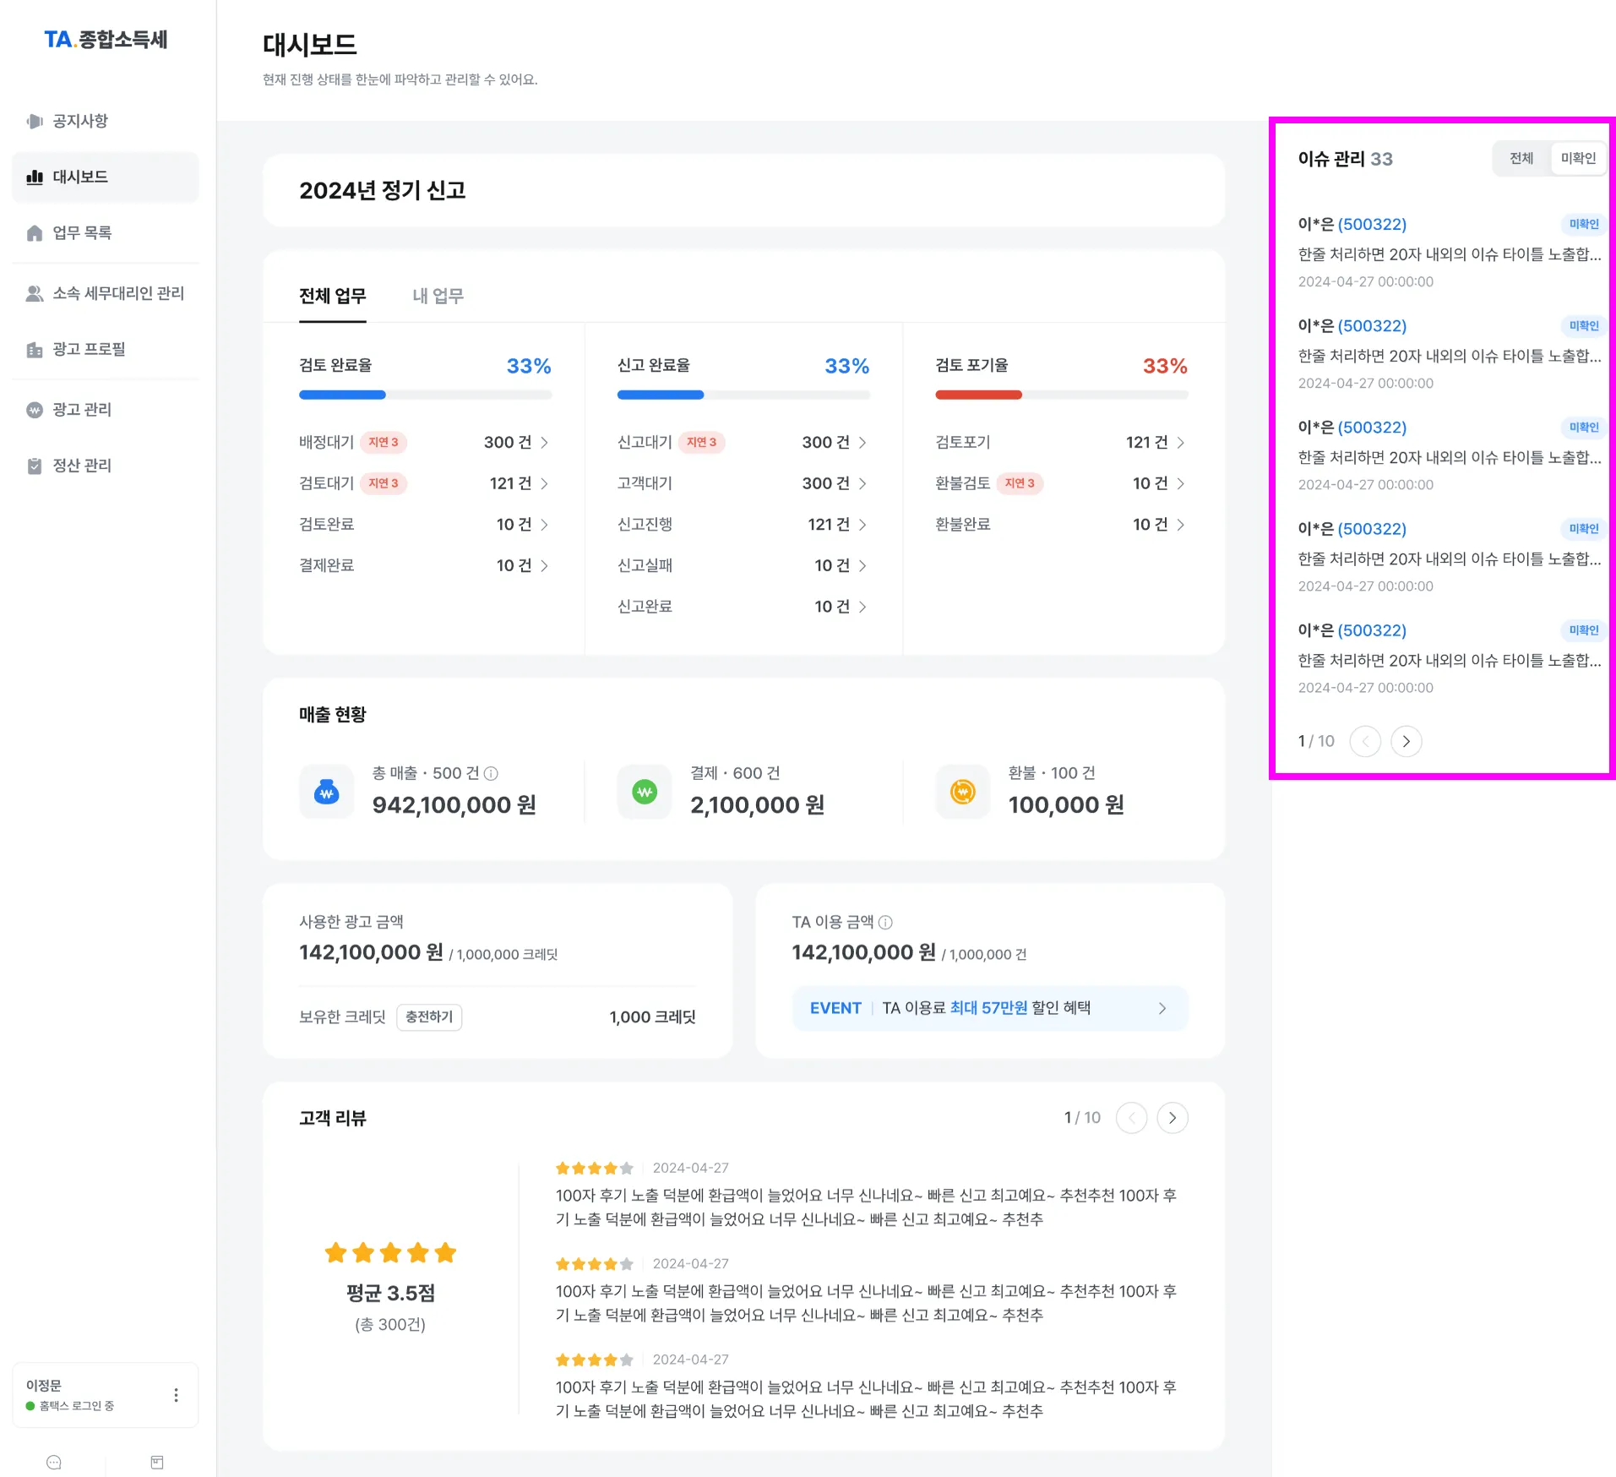Click the 정산 관리 clipboard icon
This screenshot has width=1616, height=1477.
35,466
